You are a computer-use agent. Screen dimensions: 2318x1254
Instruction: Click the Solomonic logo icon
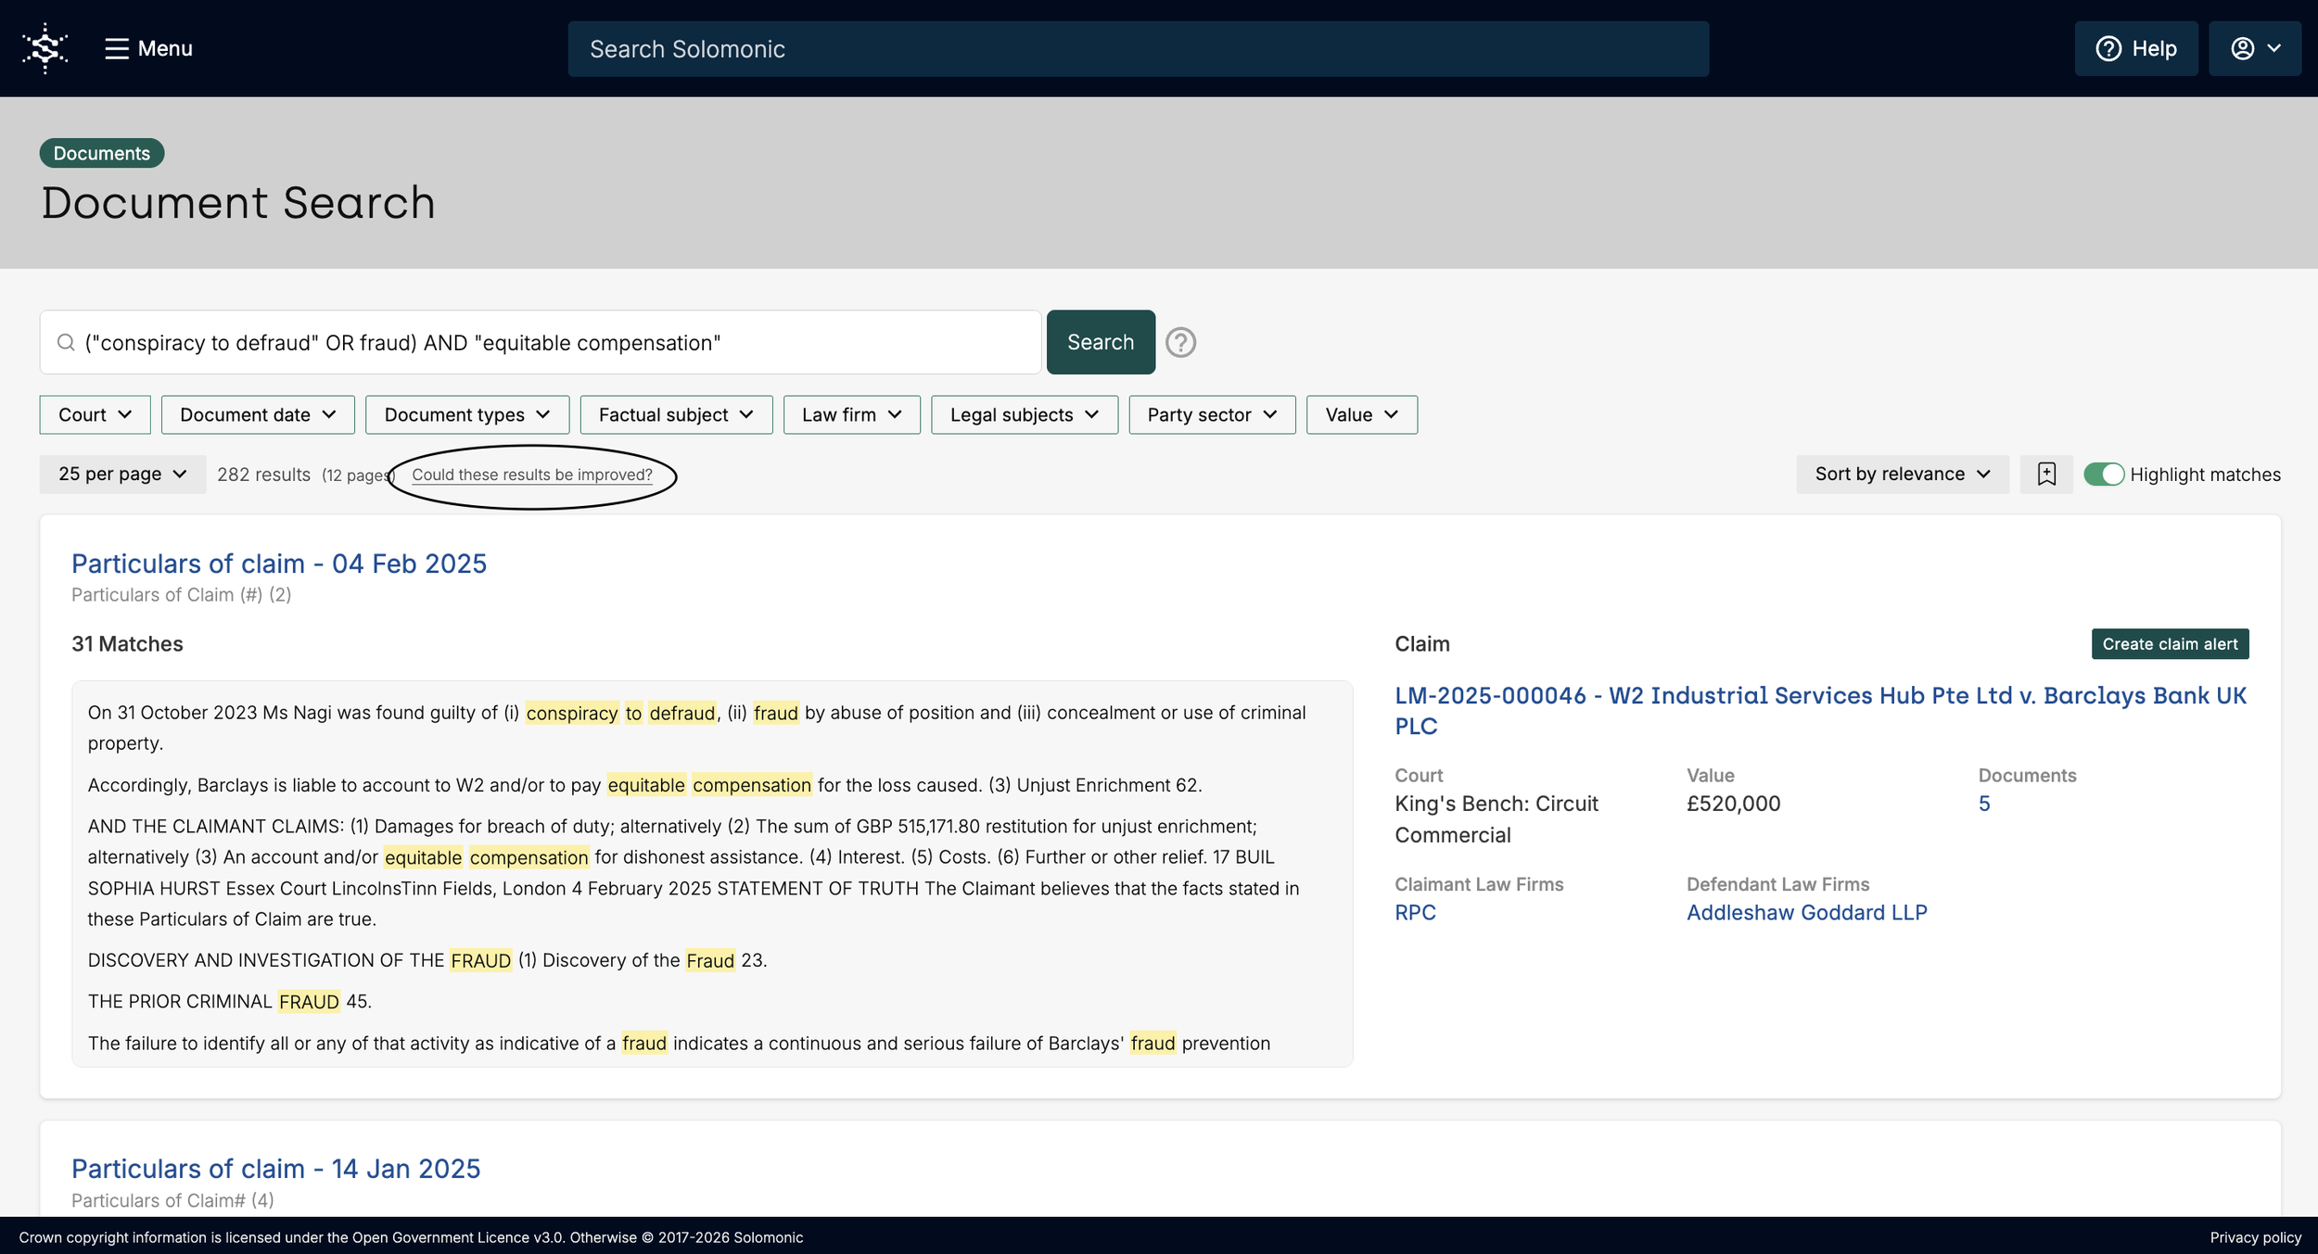(45, 48)
